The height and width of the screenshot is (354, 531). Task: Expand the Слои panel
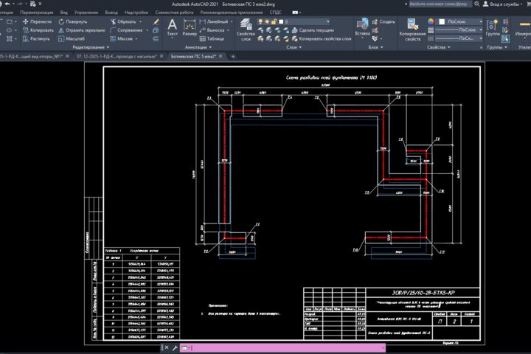point(294,47)
